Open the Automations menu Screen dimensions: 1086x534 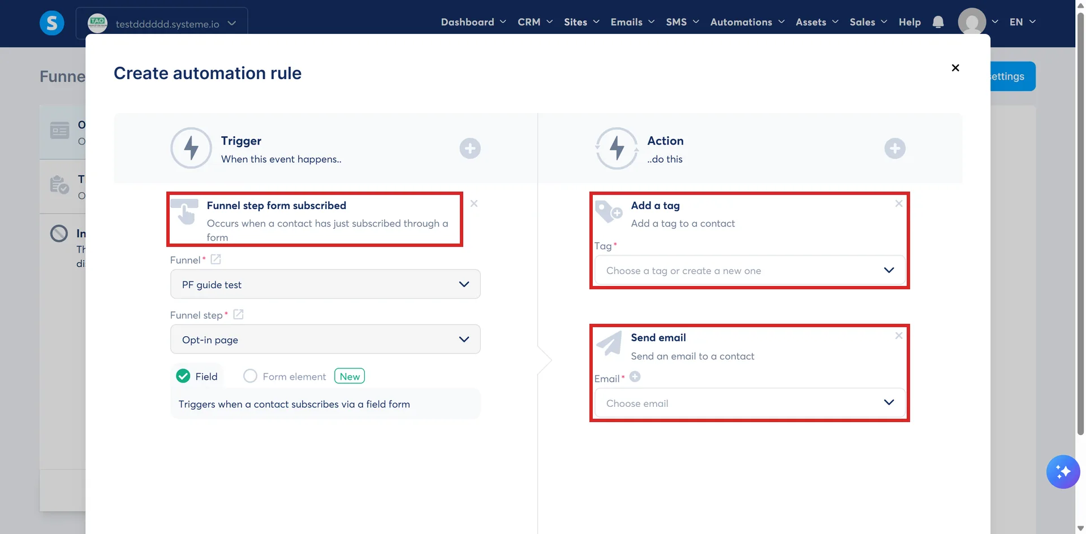[x=747, y=22]
